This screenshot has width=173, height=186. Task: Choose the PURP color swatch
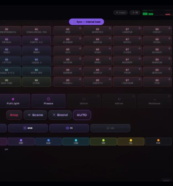(x=21, y=141)
